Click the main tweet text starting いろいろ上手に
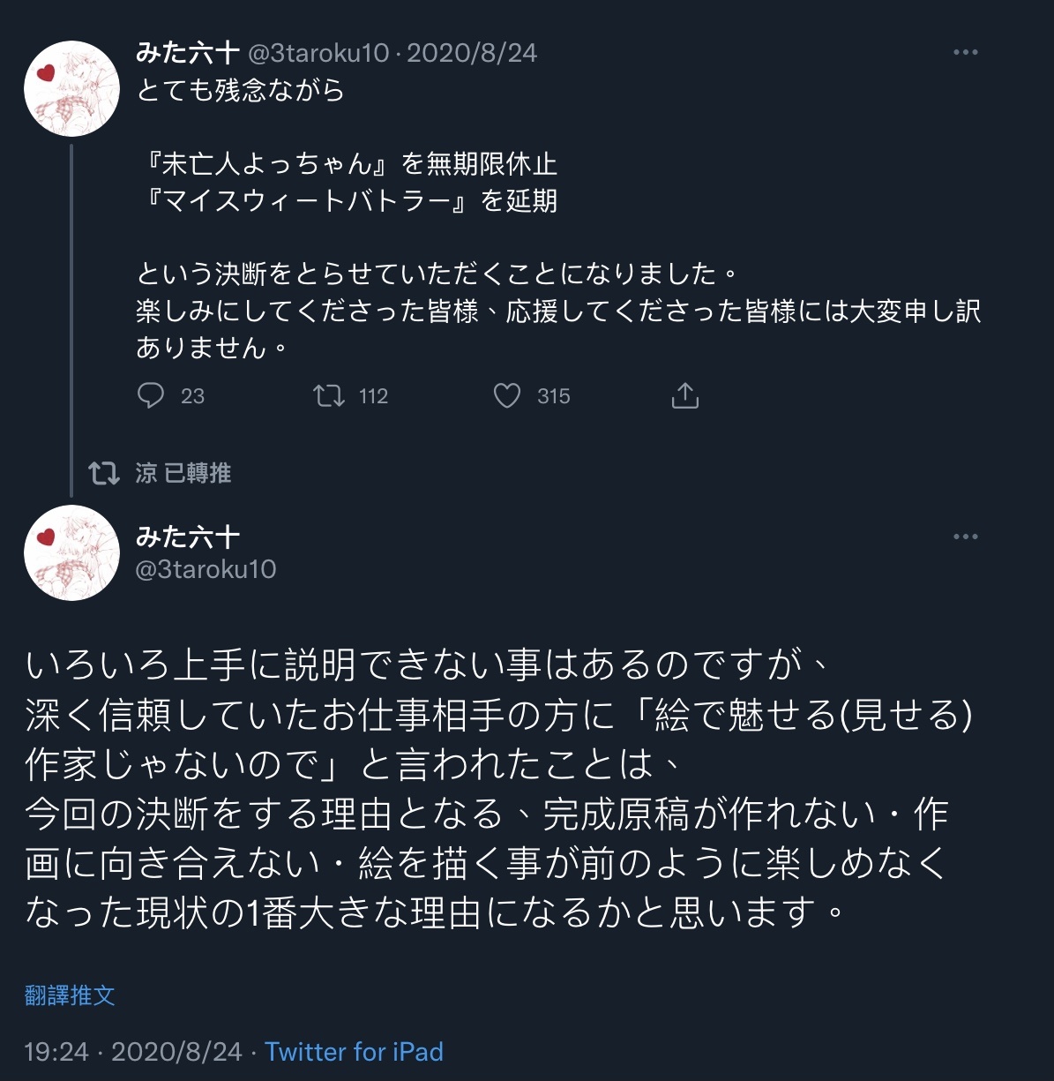The width and height of the screenshot is (1054, 1081). [485, 788]
